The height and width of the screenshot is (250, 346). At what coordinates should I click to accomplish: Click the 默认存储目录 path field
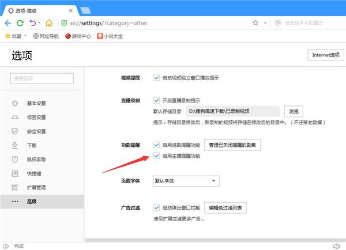pyautogui.click(x=233, y=111)
